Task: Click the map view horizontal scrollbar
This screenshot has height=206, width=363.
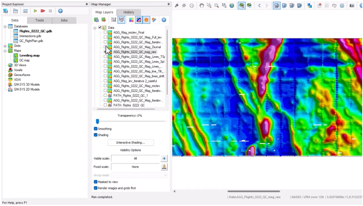Action: coord(254,191)
